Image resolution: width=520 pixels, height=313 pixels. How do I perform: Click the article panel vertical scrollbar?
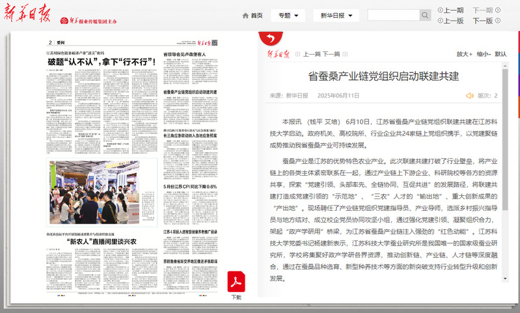(504, 176)
